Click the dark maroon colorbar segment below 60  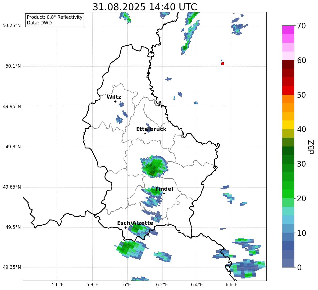pyautogui.click(x=288, y=64)
